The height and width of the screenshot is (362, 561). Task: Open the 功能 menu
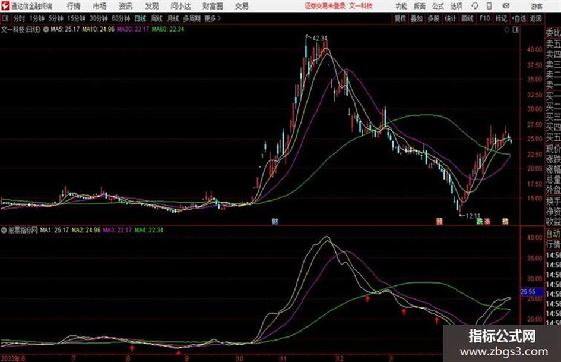[x=401, y=6]
